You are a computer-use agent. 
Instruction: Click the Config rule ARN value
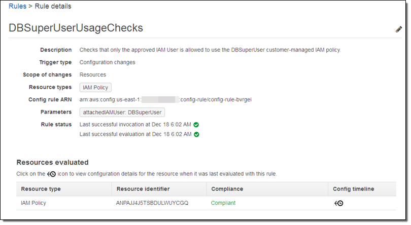pos(165,100)
